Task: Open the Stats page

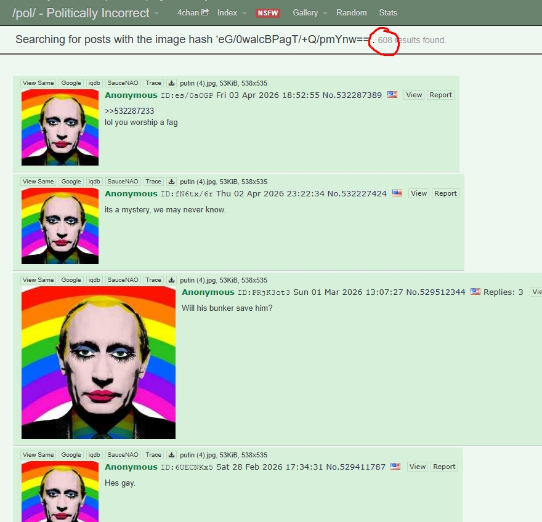Action: click(x=388, y=13)
